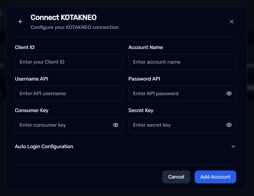Show the API password with eye icon
254x196 pixels.
coord(229,93)
